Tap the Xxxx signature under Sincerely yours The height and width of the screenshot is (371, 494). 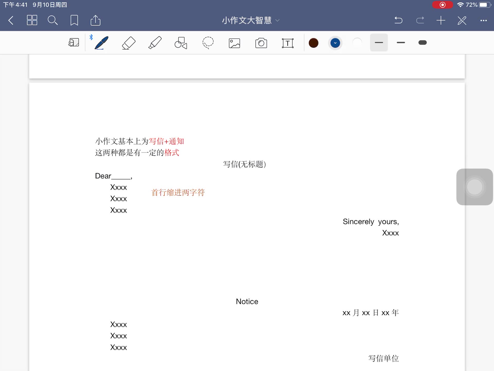pos(390,233)
